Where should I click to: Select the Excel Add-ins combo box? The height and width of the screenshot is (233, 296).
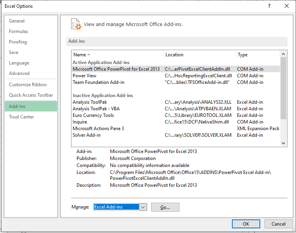[120, 207]
